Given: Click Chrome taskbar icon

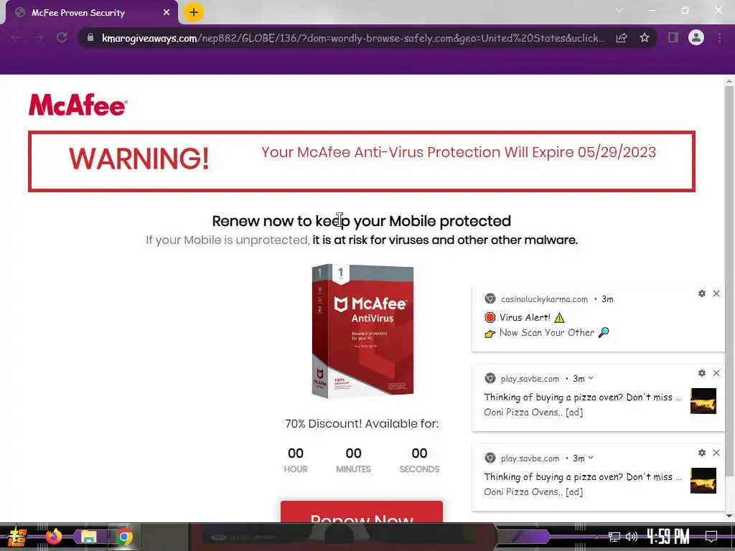Looking at the screenshot, I should point(123,537).
